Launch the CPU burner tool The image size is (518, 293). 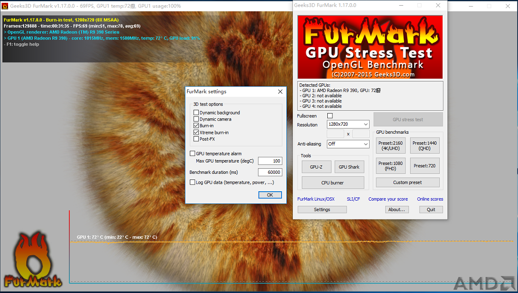[332, 183]
